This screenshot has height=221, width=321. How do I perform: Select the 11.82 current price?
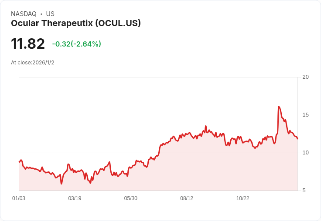point(28,44)
